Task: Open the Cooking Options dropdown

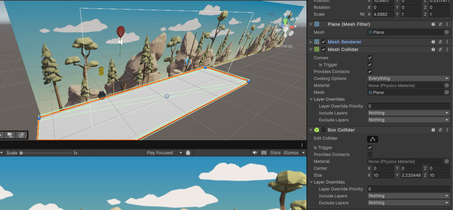Action: point(408,78)
